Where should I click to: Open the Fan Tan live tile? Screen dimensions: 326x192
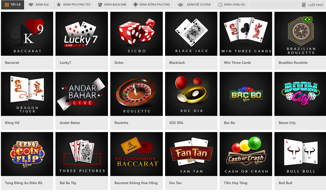tap(191, 154)
